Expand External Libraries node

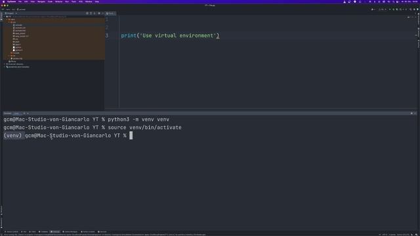5,64
